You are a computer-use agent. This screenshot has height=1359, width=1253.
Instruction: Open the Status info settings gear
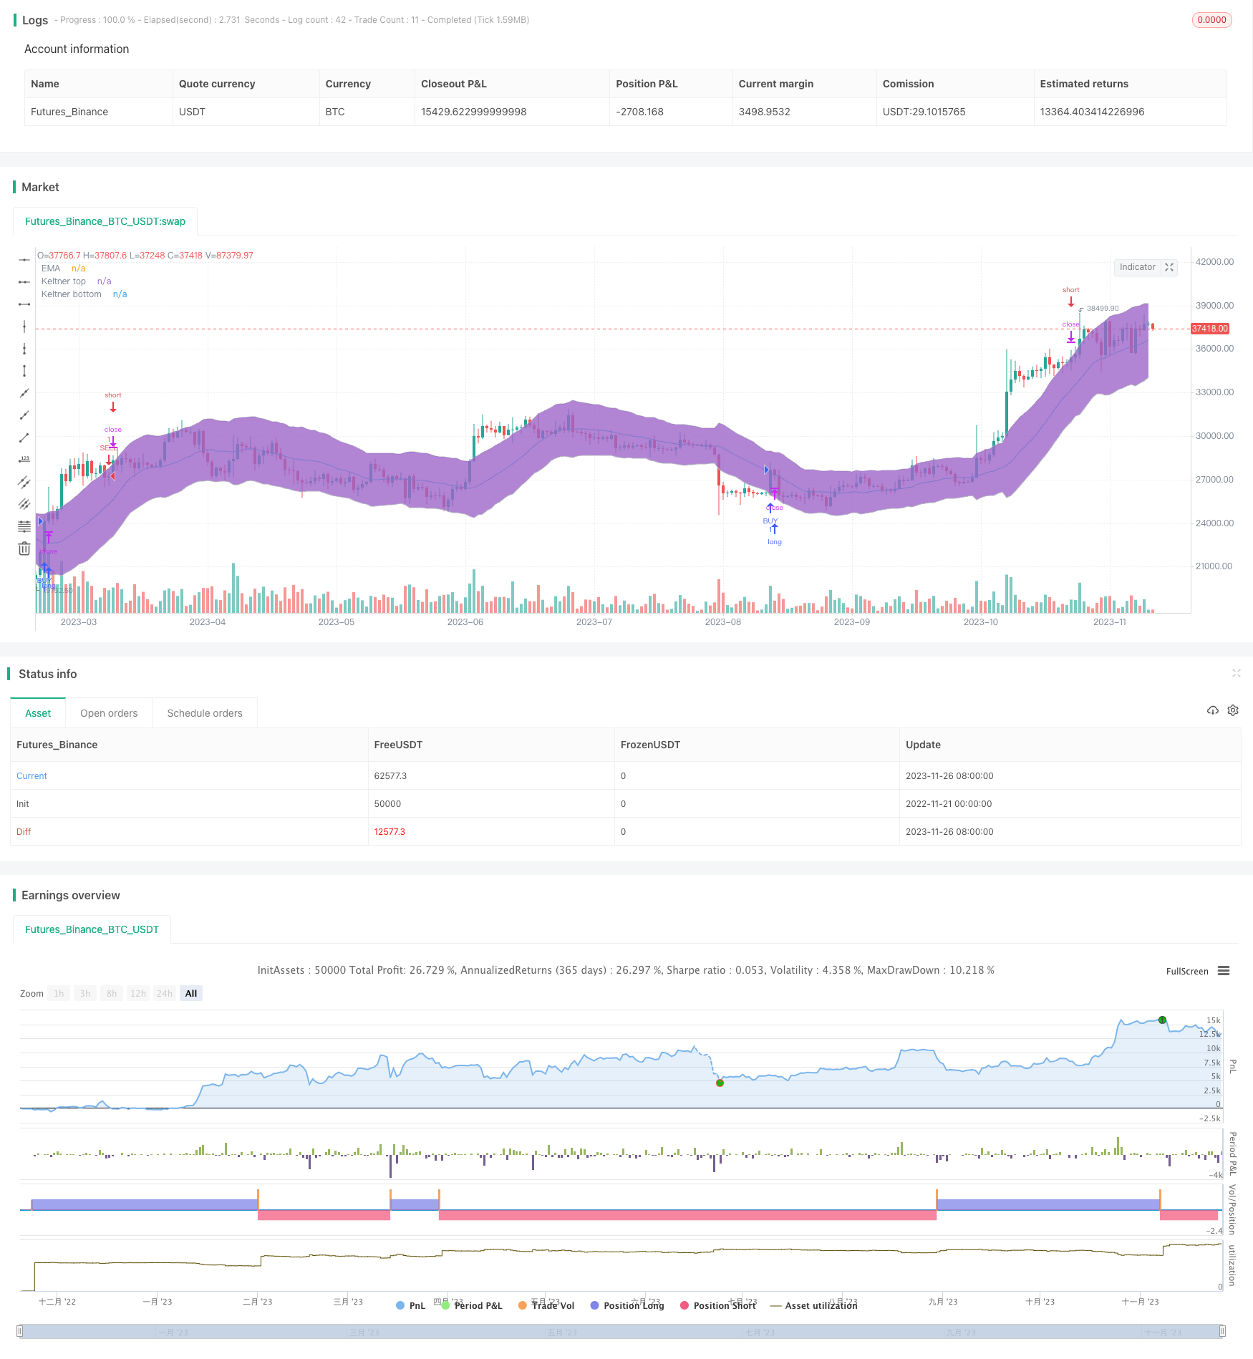pos(1233,710)
